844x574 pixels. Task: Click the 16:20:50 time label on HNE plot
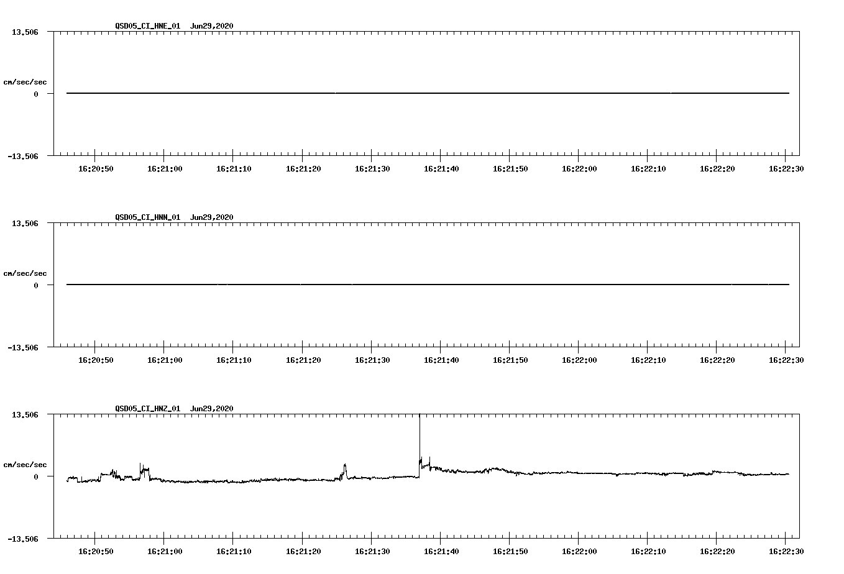click(95, 169)
